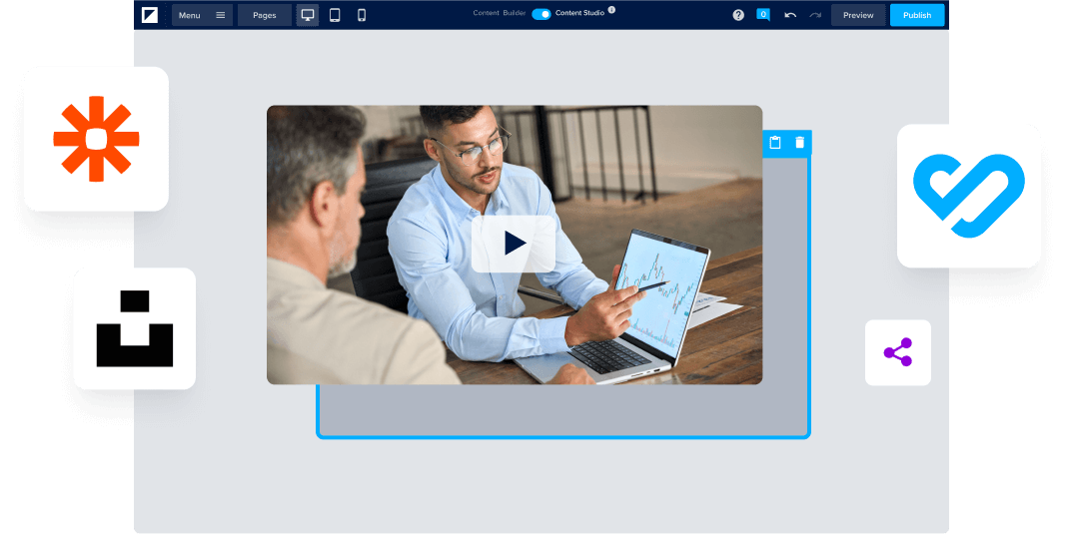Undo the last change
This screenshot has height=534, width=1065.
tap(790, 15)
